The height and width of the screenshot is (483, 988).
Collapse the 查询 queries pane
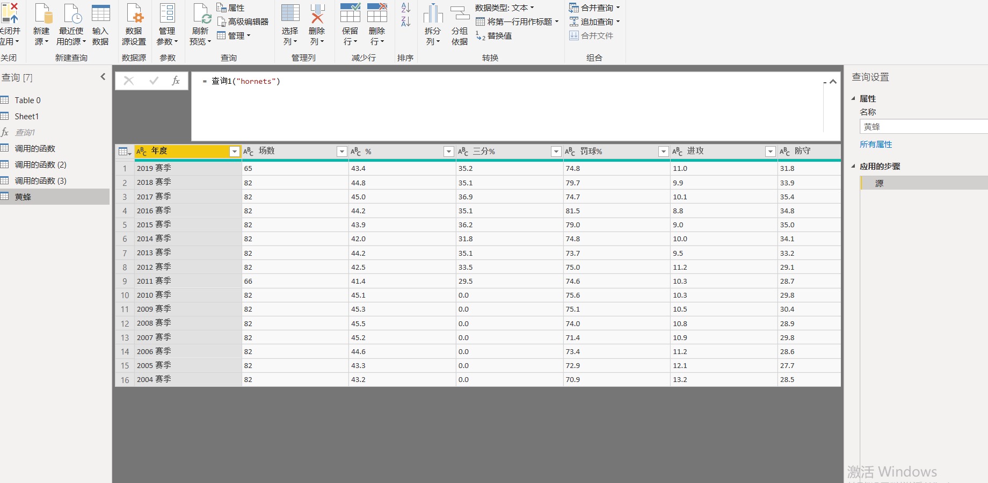click(103, 77)
